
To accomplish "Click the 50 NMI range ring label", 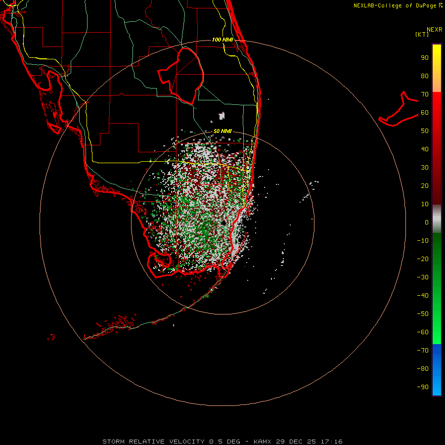I will pos(222,131).
